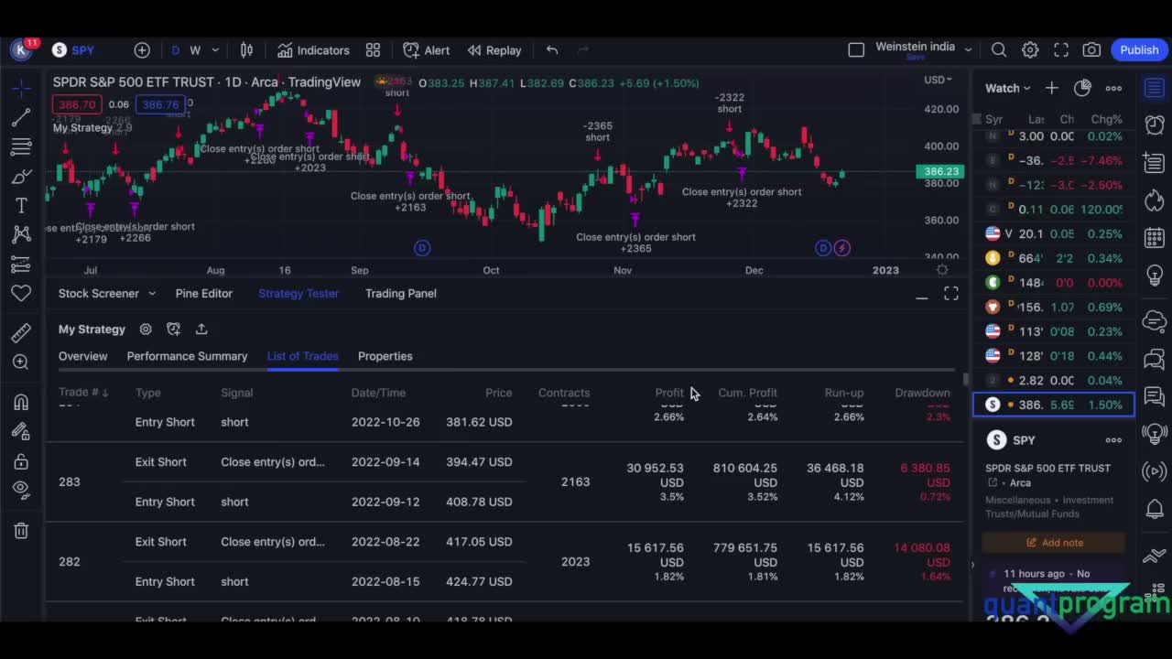Switch to Strategy Tester tab
Image resolution: width=1172 pixels, height=659 pixels.
point(298,294)
